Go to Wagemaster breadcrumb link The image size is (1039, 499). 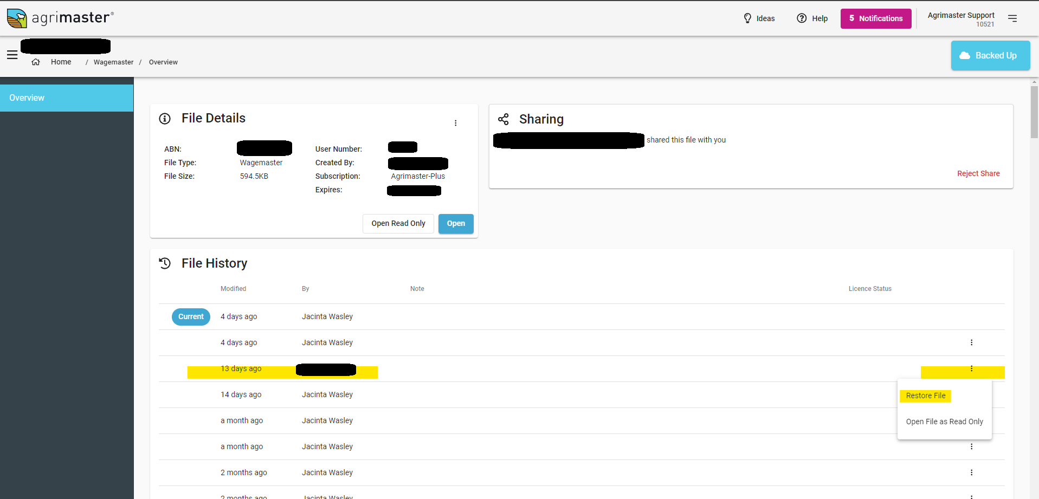113,62
